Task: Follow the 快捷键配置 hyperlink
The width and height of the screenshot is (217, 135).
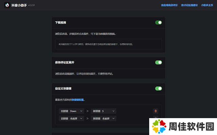Action: [x=77, y=100]
